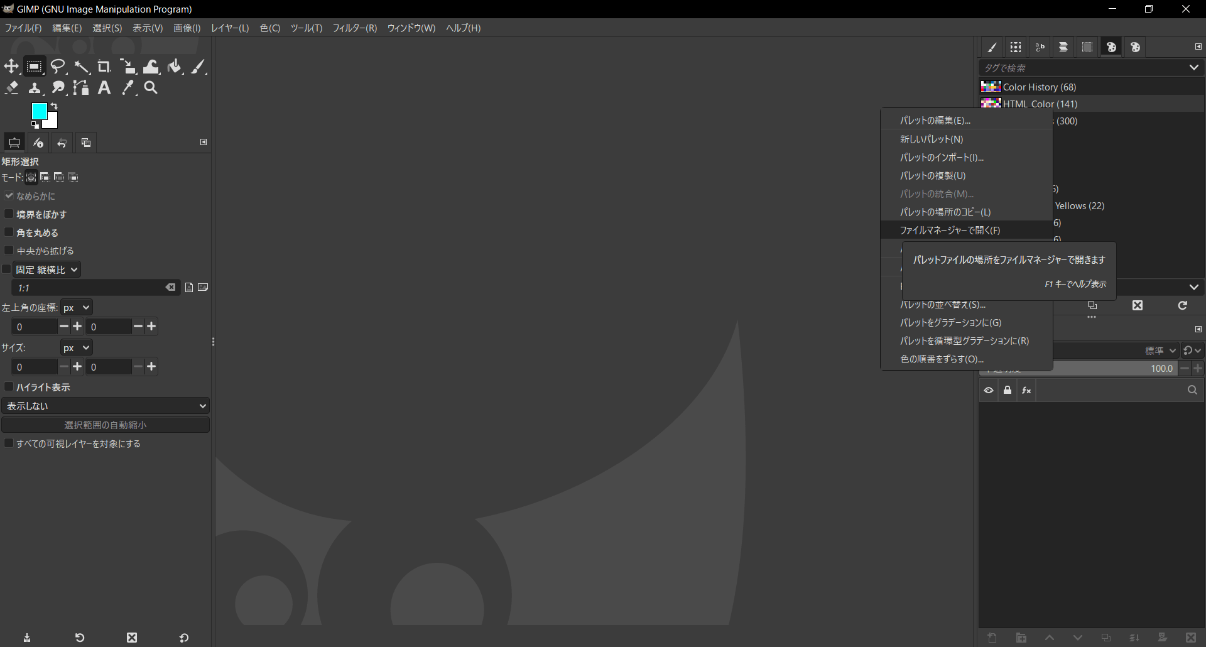Choose パレットのインポート(I)... menu entry
1206x647 pixels.
click(x=967, y=157)
